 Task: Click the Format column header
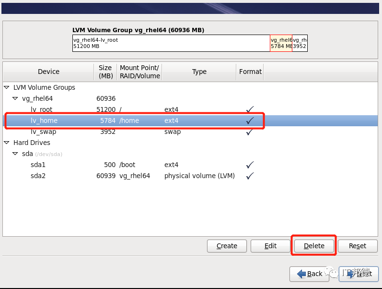click(250, 72)
